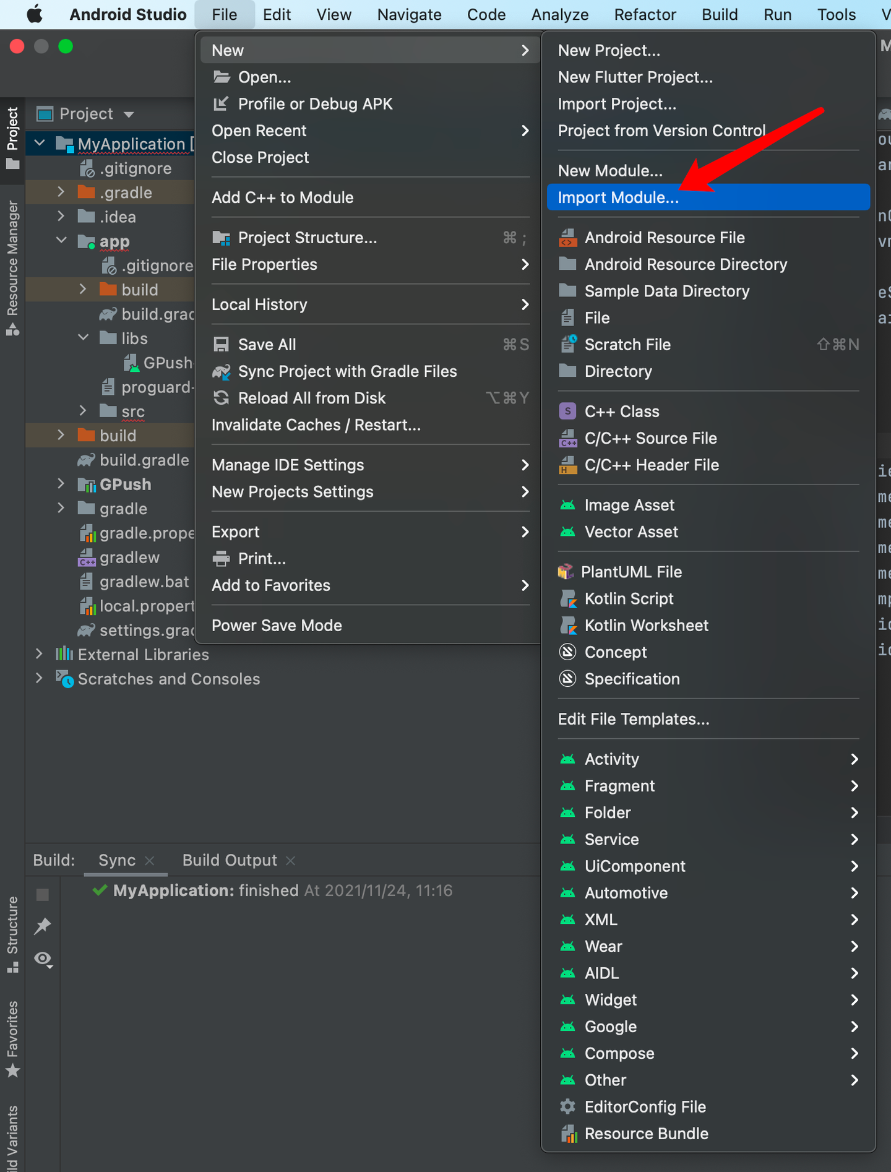Open the Project view dropdown
This screenshot has width=891, height=1172.
pyautogui.click(x=129, y=114)
